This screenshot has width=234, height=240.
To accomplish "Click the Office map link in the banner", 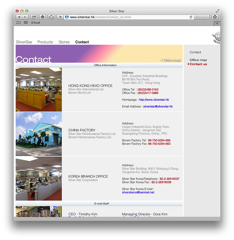I will click(170, 60).
